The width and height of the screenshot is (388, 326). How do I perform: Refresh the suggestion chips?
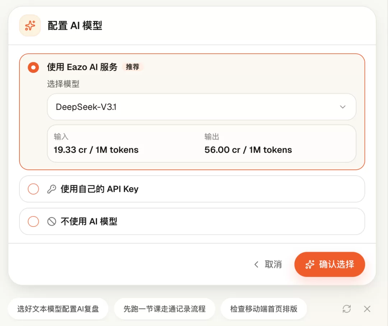click(347, 309)
